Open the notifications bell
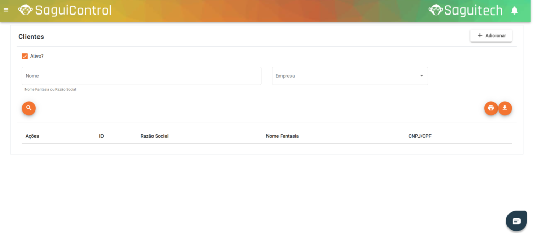 coord(514,10)
